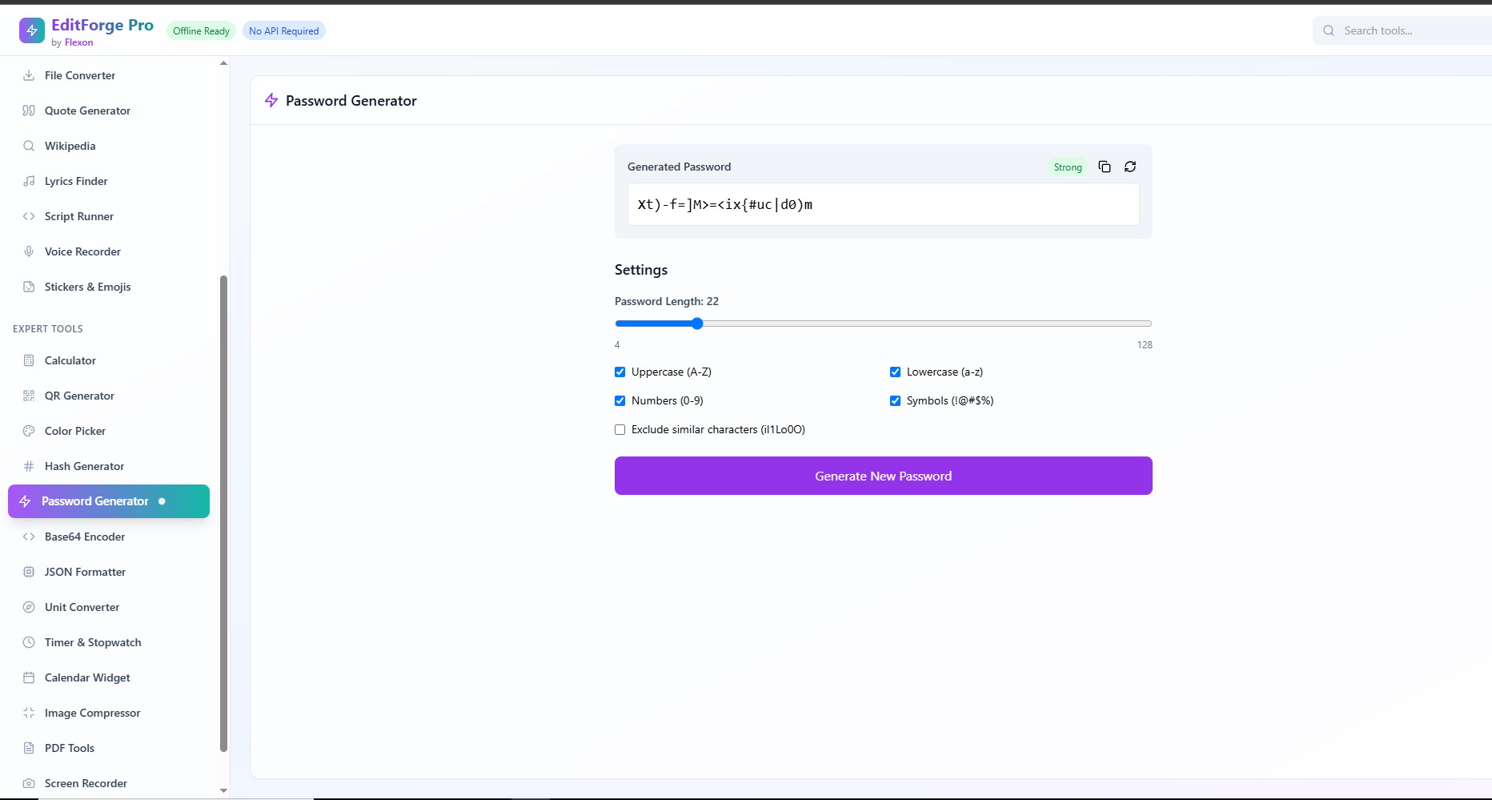The image size is (1492, 800).
Task: Click the 'Settings' heading text
Action: pos(641,270)
